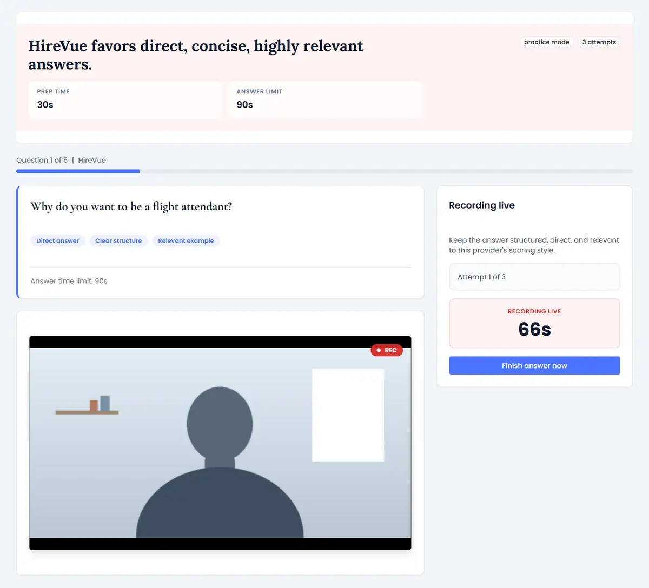The height and width of the screenshot is (588, 649).
Task: Click the Direct answer tag
Action: [58, 240]
